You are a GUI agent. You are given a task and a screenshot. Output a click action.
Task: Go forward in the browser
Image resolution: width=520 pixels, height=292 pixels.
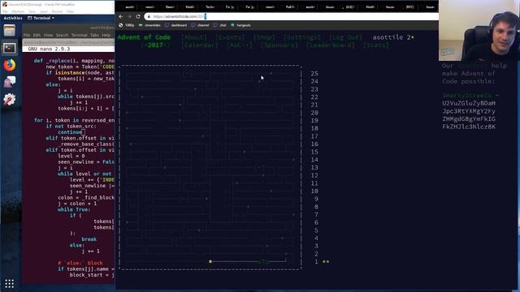129,16
